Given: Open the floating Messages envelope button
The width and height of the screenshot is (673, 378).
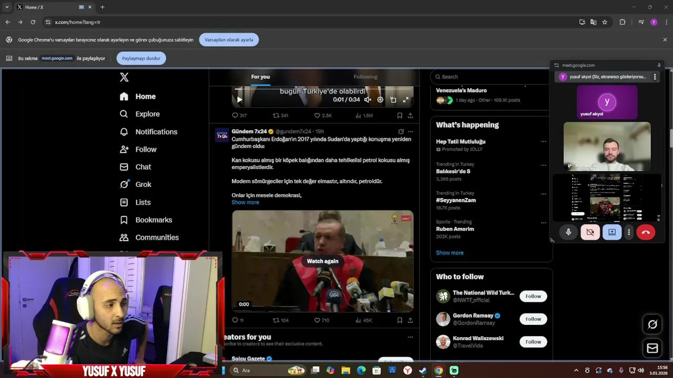Looking at the screenshot, I should point(652,348).
